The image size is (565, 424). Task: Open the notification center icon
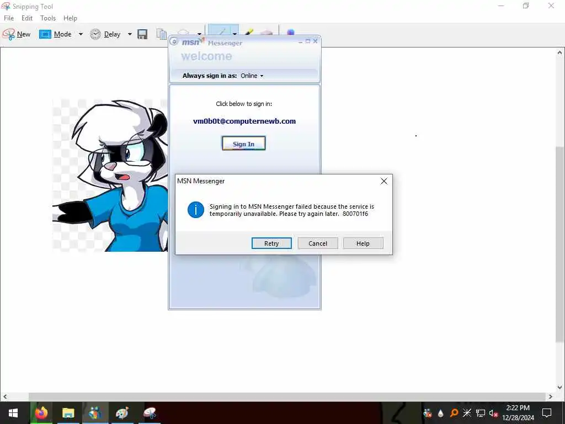[x=547, y=413]
